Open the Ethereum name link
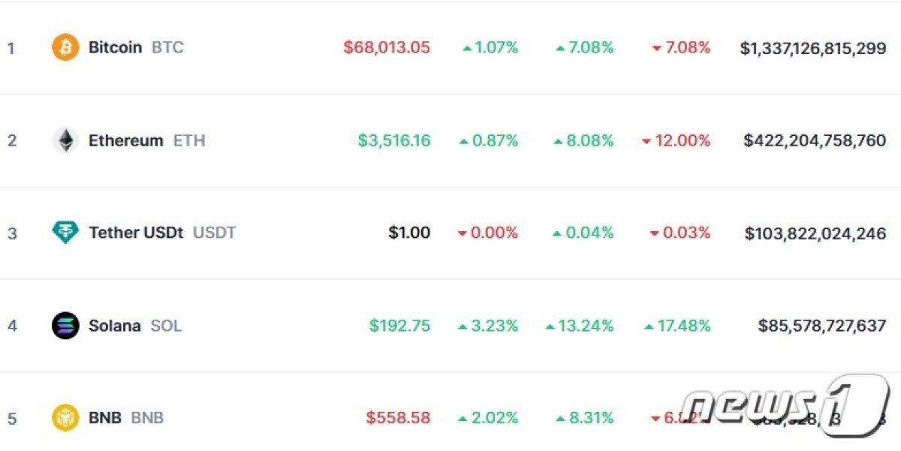The height and width of the screenshot is (451, 901). [x=125, y=140]
